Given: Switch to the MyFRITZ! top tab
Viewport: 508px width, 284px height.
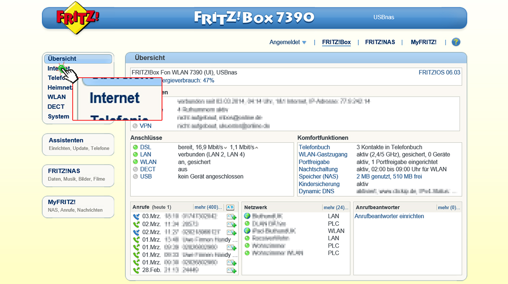Looking at the screenshot, I should (x=424, y=42).
